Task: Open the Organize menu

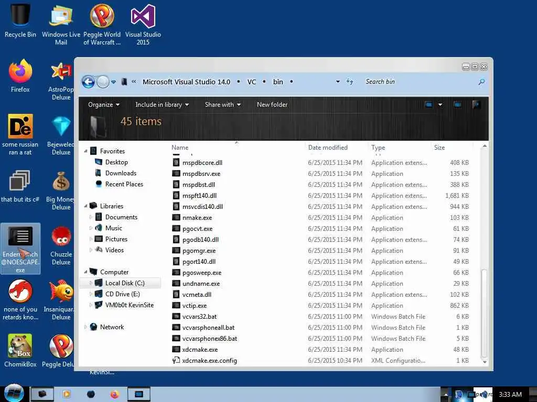Action: (103, 105)
